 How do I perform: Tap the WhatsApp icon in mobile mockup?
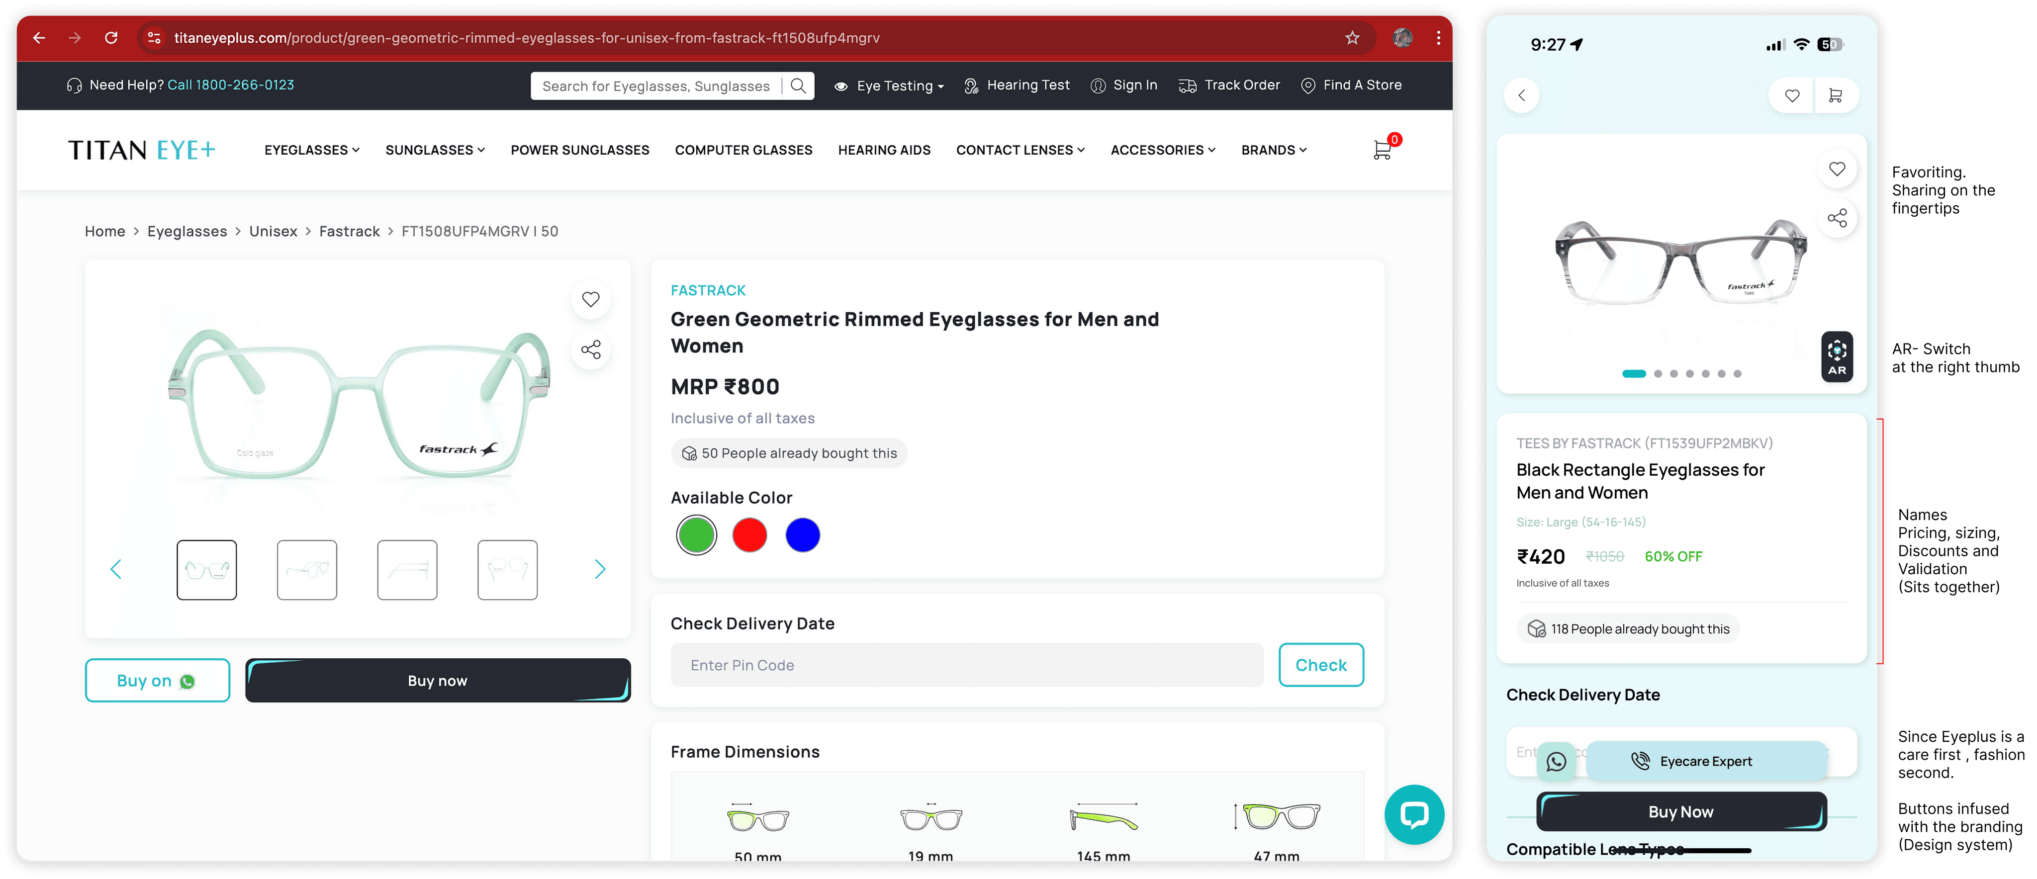[x=1556, y=761]
